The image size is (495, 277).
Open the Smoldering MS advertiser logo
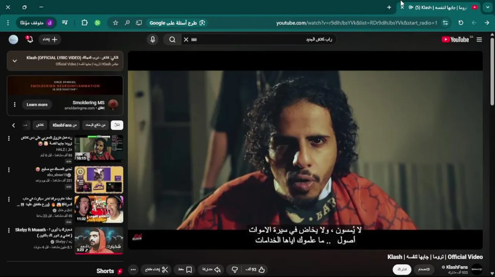(113, 105)
